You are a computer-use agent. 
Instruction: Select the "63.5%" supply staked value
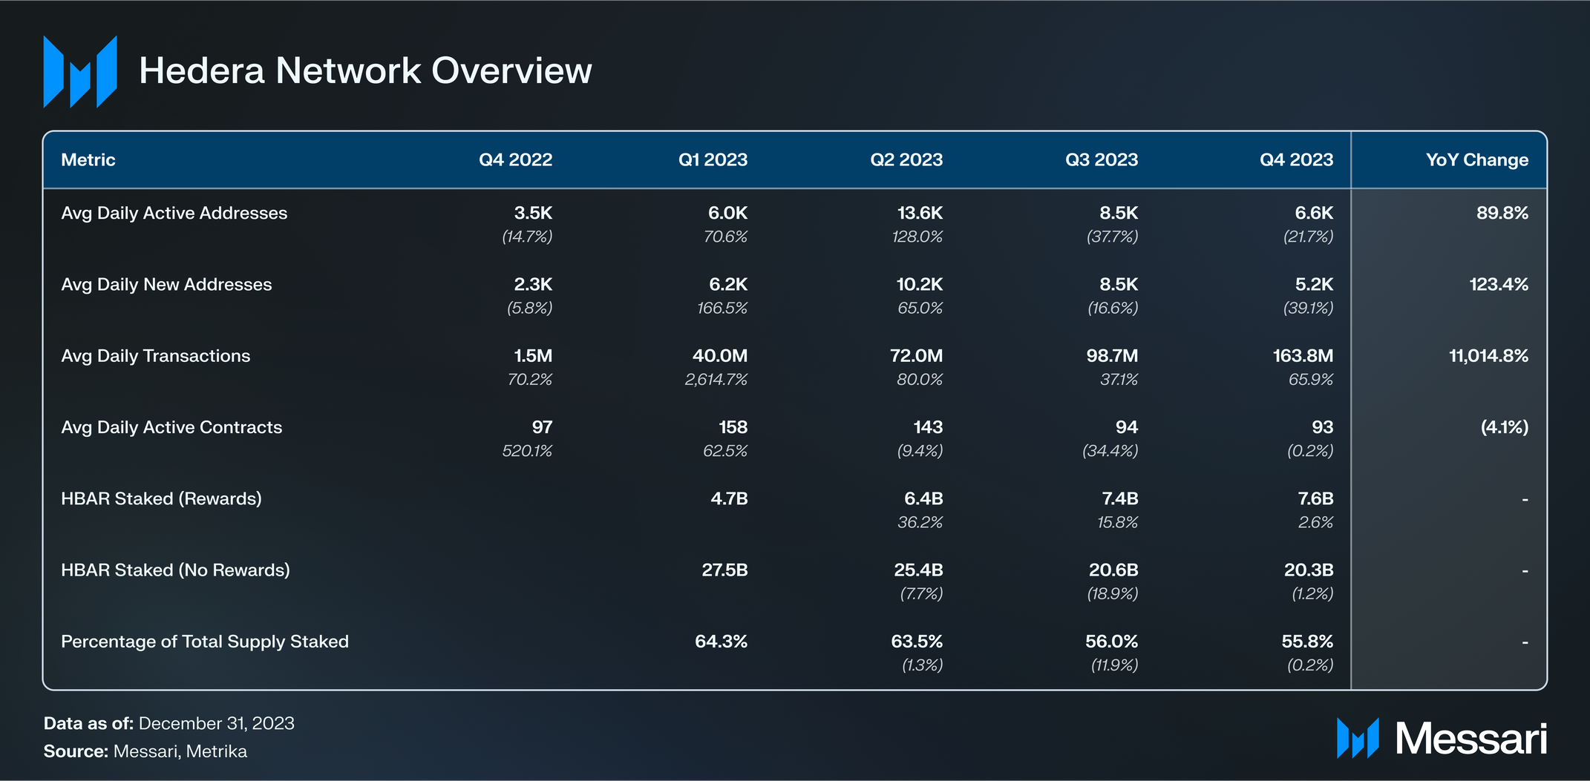(917, 642)
